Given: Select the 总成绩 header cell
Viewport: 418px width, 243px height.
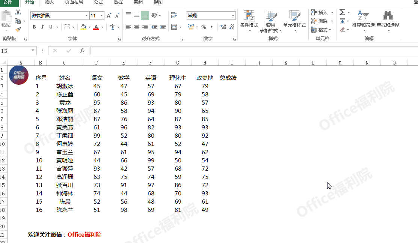Looking at the screenshot, I should pyautogui.click(x=228, y=78).
